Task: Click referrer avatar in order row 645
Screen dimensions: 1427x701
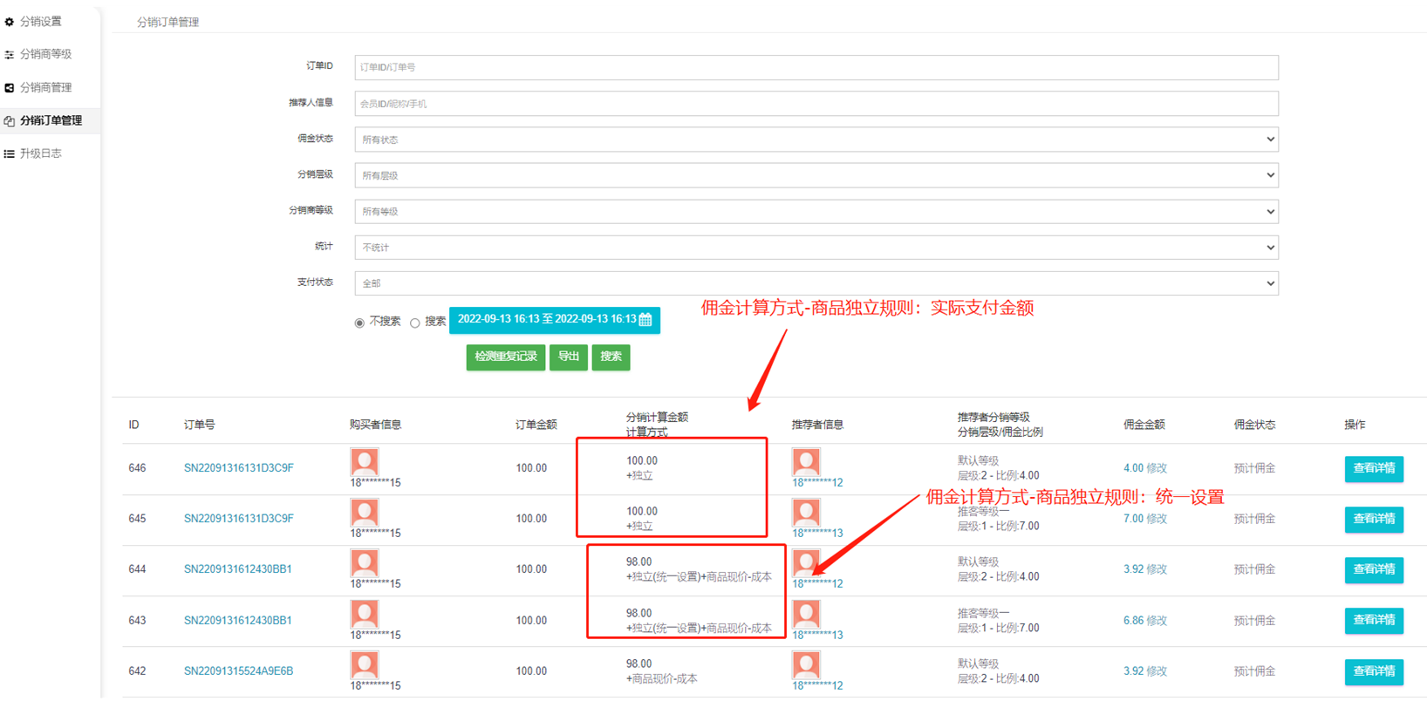Action: (806, 513)
